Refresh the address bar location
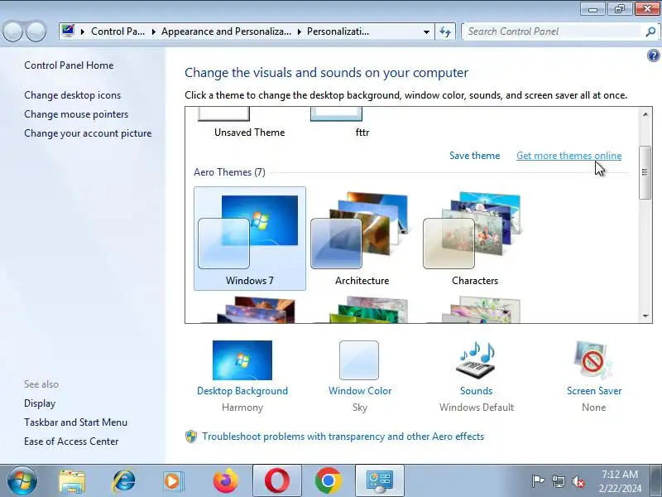662x497 pixels. [x=445, y=31]
